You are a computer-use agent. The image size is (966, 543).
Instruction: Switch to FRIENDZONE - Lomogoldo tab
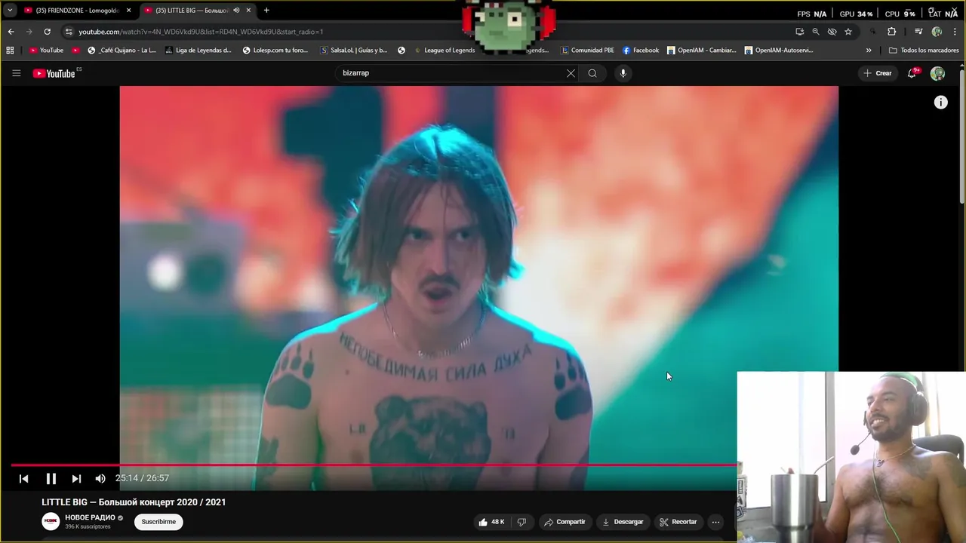[x=72, y=11]
